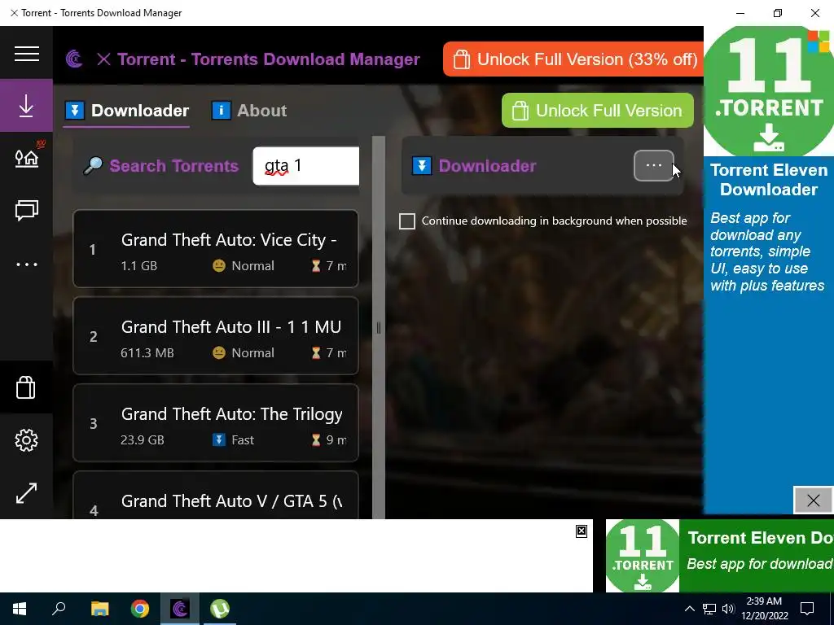Click the 1.1 GB size of Vice City
The width and height of the screenshot is (834, 625).
(x=138, y=266)
